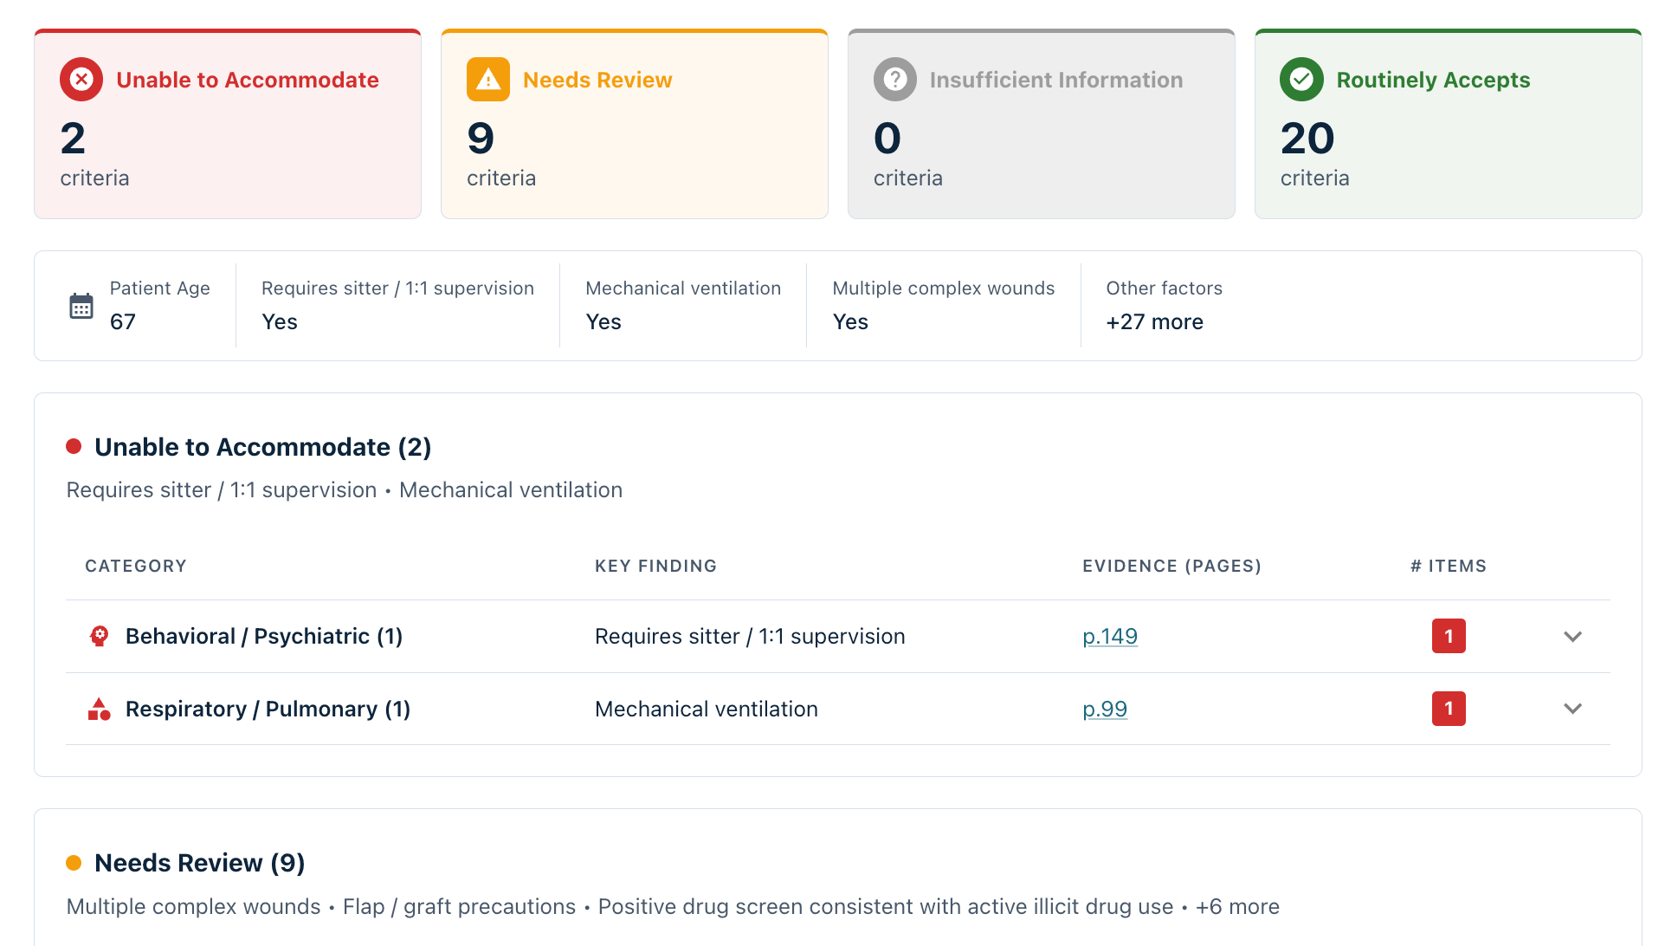Open evidence page link p.99

[x=1105, y=709]
